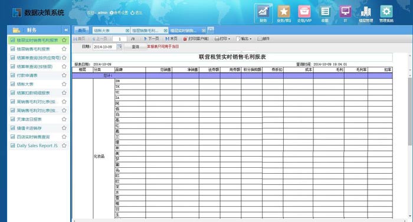Click the 品牌 column header
Screen dimensions: 413x222
[130, 69]
